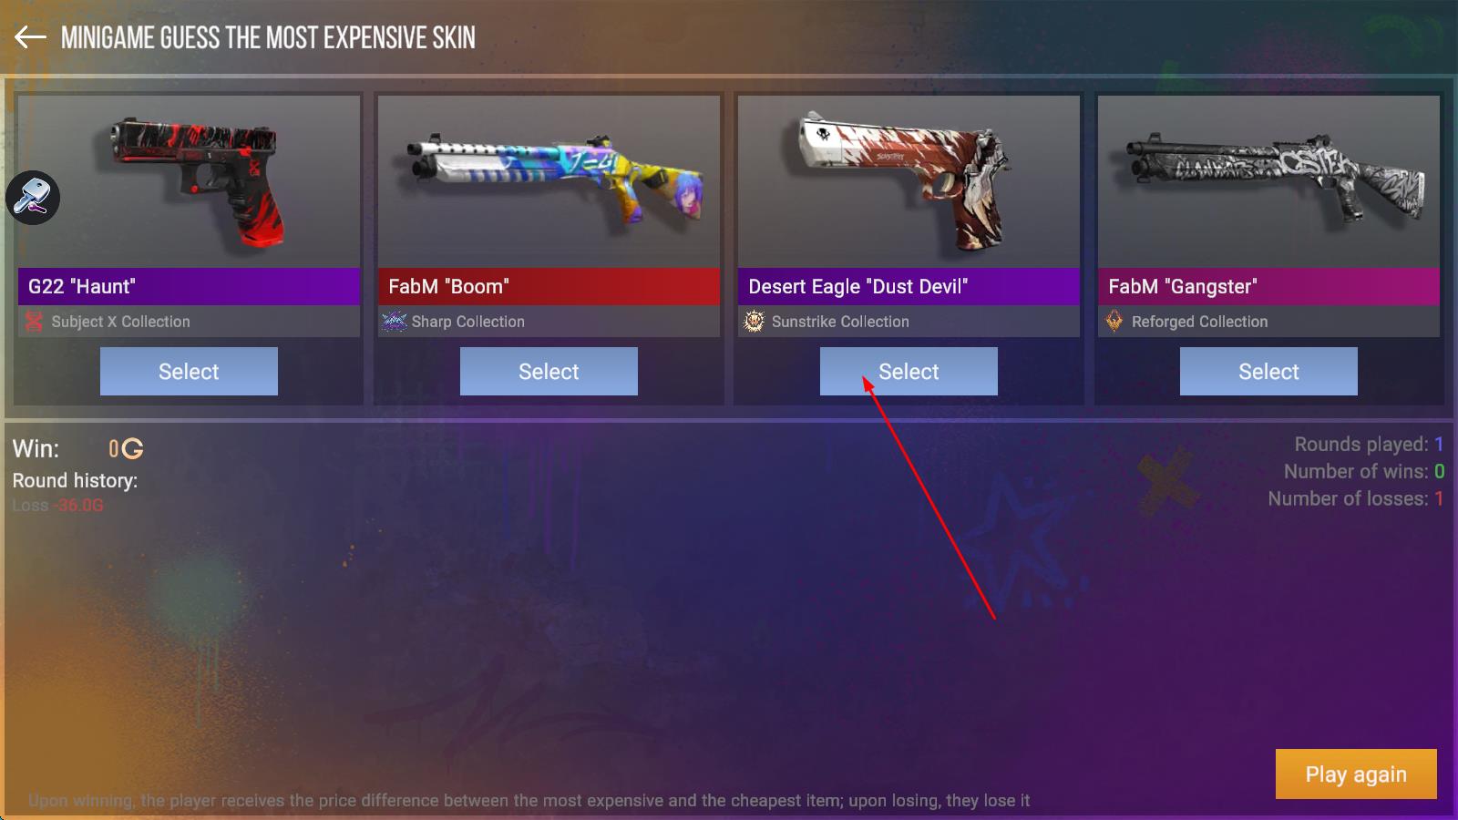Screen dimensions: 1458x820
Task: Select the FabM "Boom" skin
Action: [x=549, y=372]
